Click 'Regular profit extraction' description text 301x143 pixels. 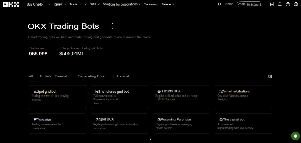click(x=176, y=98)
